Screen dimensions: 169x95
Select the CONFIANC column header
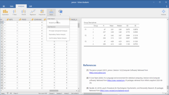point(37,20)
